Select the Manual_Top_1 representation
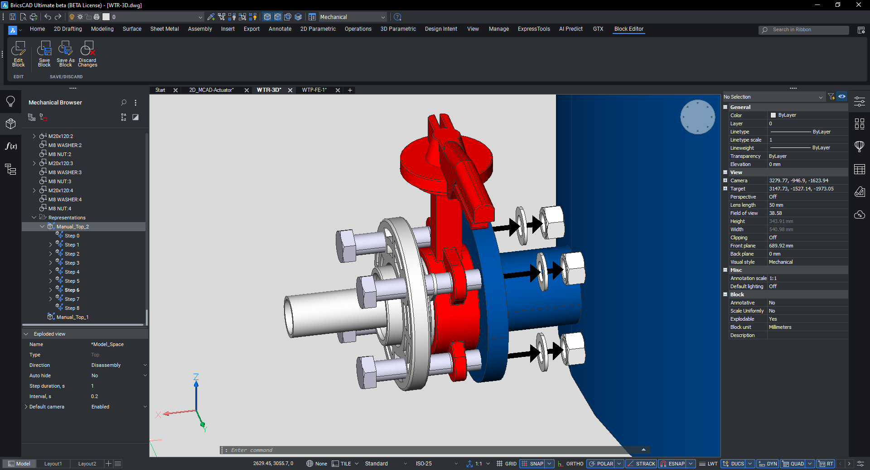Image resolution: width=870 pixels, height=470 pixels. click(x=72, y=317)
